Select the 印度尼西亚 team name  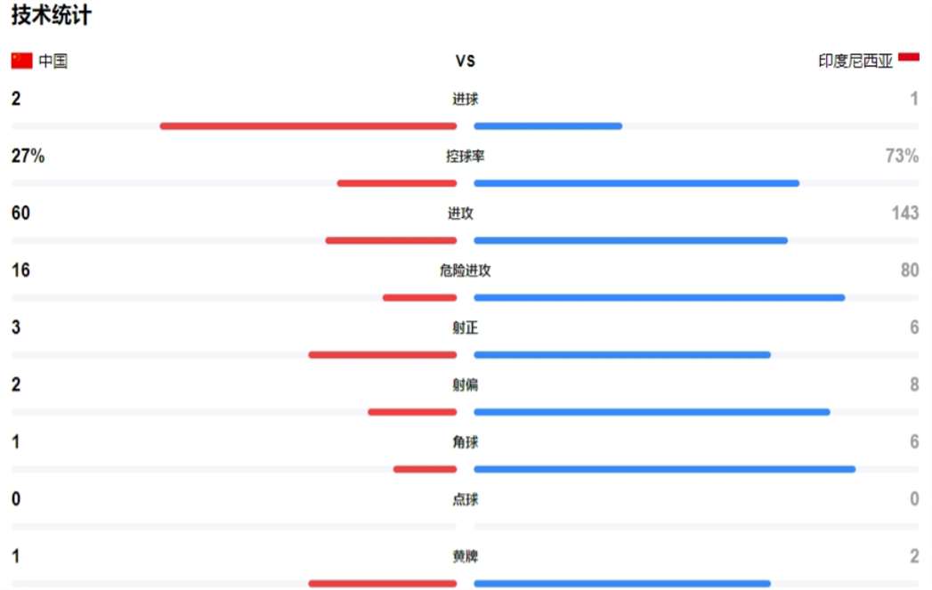click(x=855, y=61)
